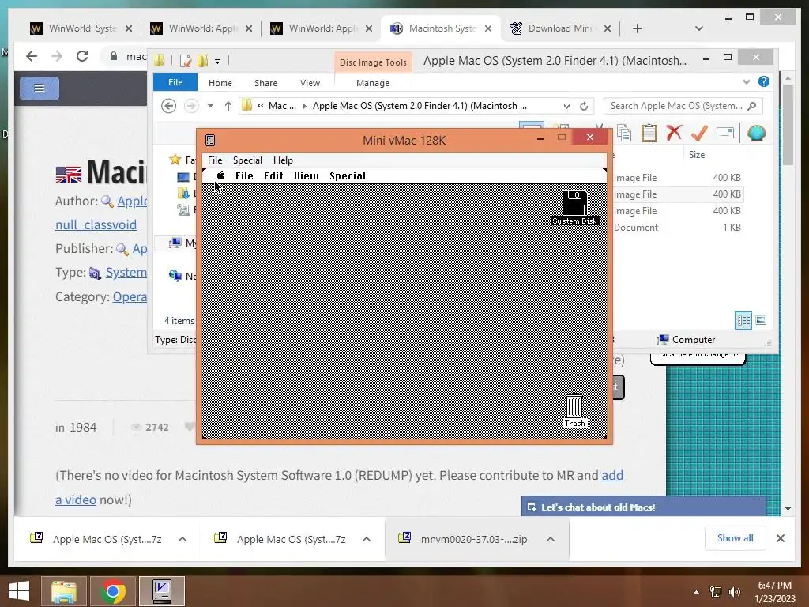The width and height of the screenshot is (809, 607).
Task: Open Mini vMac Help menu
Action: (x=283, y=160)
